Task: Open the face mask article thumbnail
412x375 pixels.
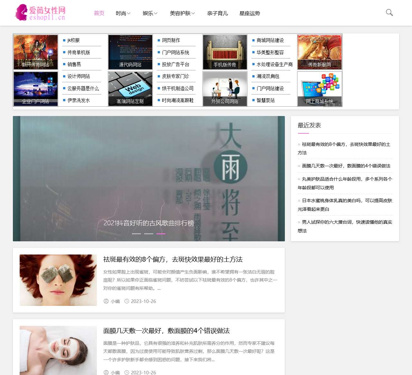Action: click(58, 350)
